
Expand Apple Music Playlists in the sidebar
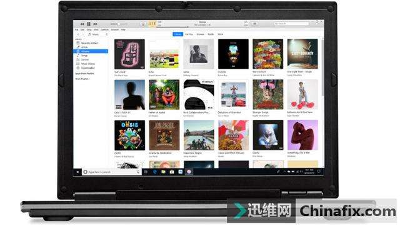[x=84, y=74]
